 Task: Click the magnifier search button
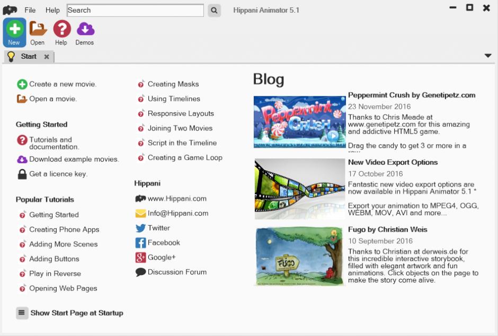click(x=215, y=11)
